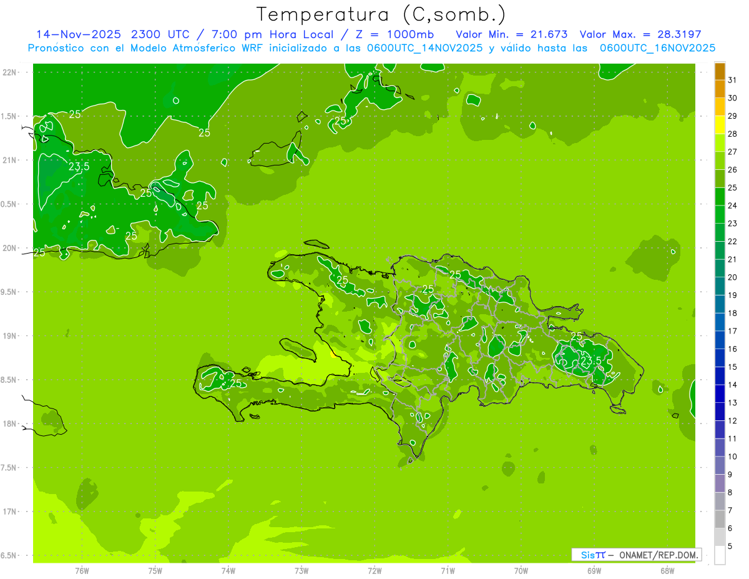
Task: Click the "70W" longitude axis label
Action: point(521,570)
